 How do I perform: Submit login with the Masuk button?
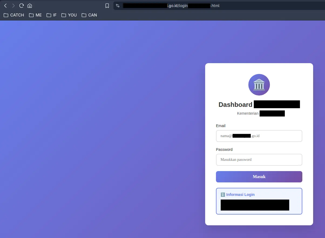pos(259,177)
